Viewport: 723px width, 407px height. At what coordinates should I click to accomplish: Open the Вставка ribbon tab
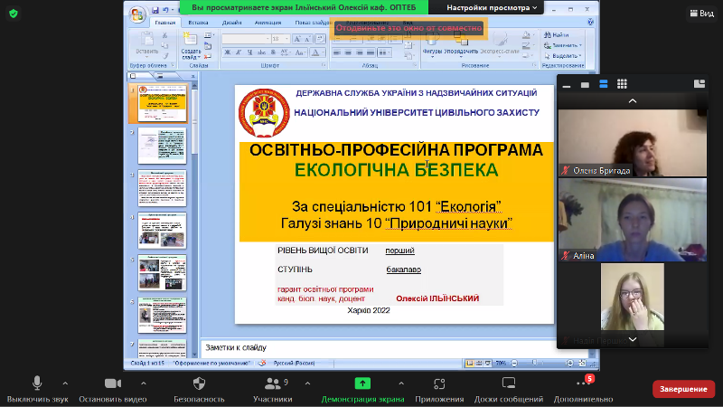click(199, 21)
